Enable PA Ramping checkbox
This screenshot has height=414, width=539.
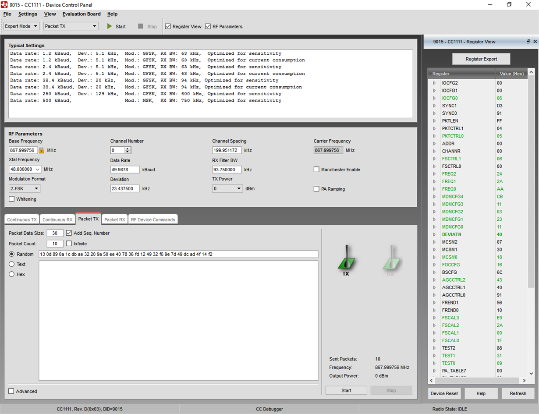pyautogui.click(x=316, y=189)
